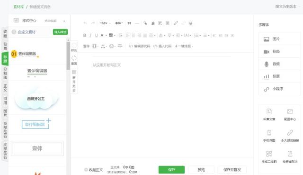Open 永久预览链接 link tool
303x175 pixels.
point(290,136)
